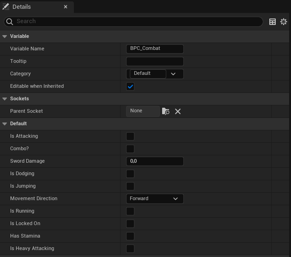Click the Variable Name field
Screen dimensions: 291x257
coord(155,49)
